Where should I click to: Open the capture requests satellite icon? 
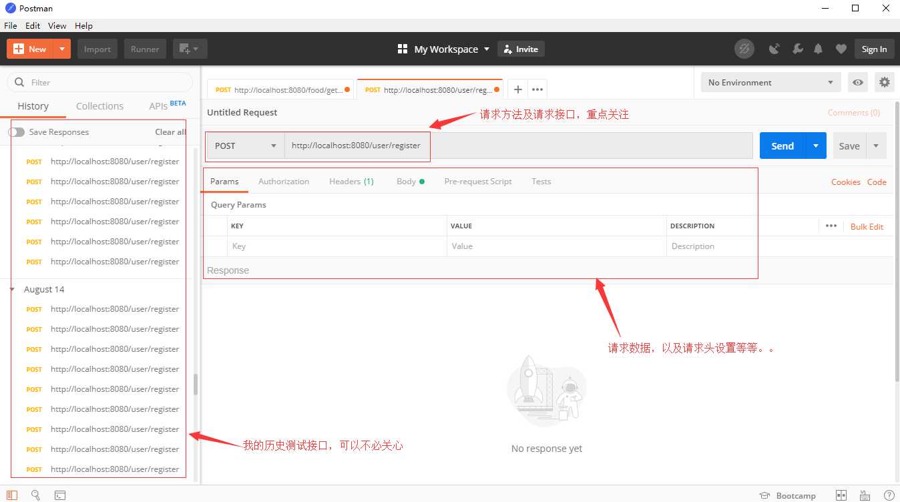[774, 49]
